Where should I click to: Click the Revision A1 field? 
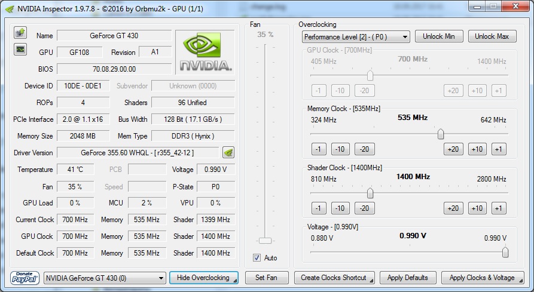coord(155,52)
